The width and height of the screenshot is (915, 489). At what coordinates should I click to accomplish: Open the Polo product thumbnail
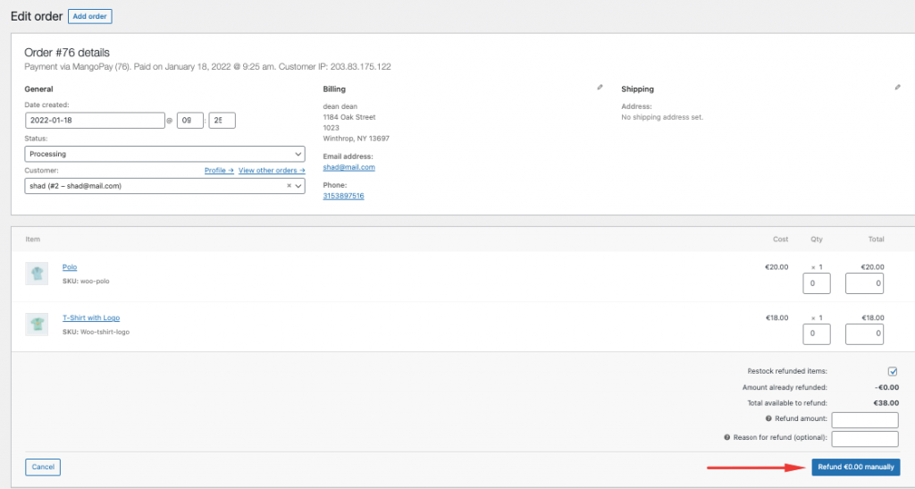point(37,273)
